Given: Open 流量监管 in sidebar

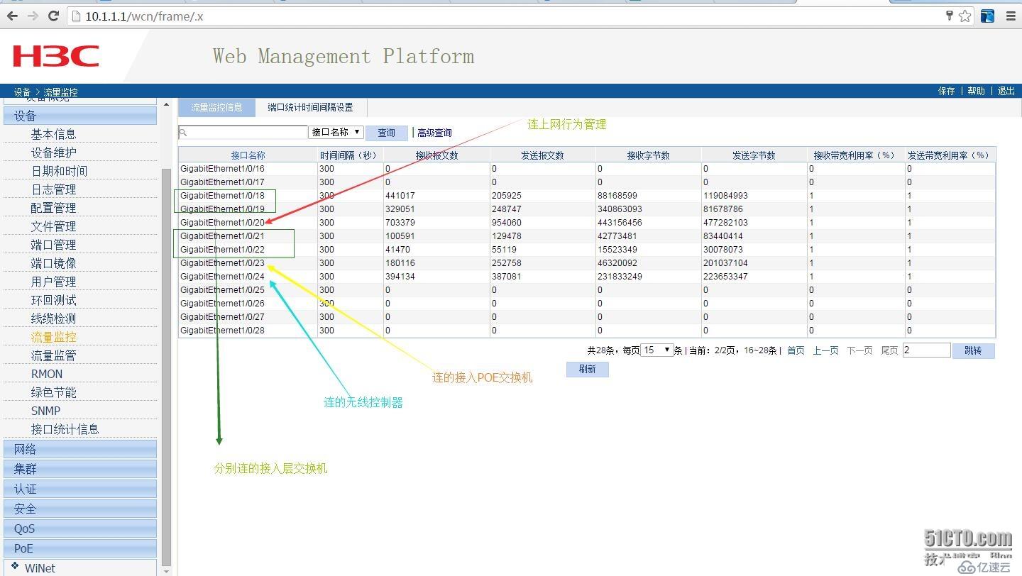Looking at the screenshot, I should pyautogui.click(x=53, y=355).
